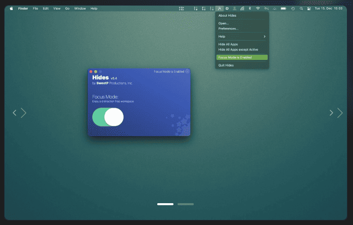This screenshot has height=225, width=353.
Task: Open the Go menu
Action: (67, 9)
